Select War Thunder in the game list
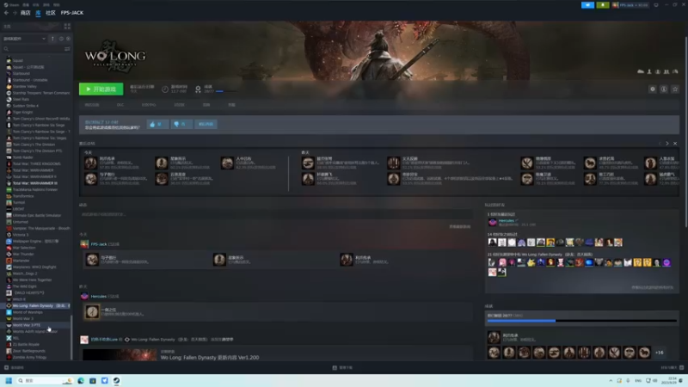Screen dimensions: 688x387 click(x=23, y=254)
